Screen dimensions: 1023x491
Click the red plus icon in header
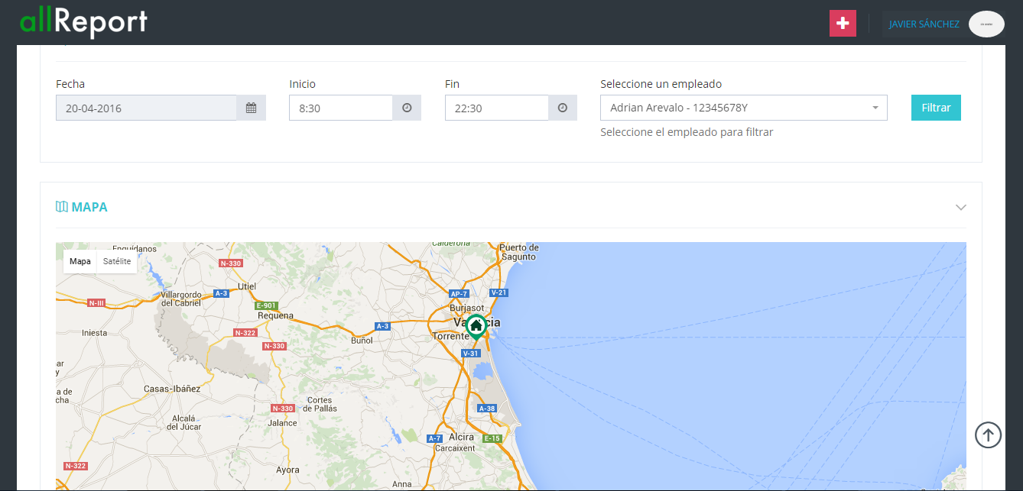coord(843,24)
